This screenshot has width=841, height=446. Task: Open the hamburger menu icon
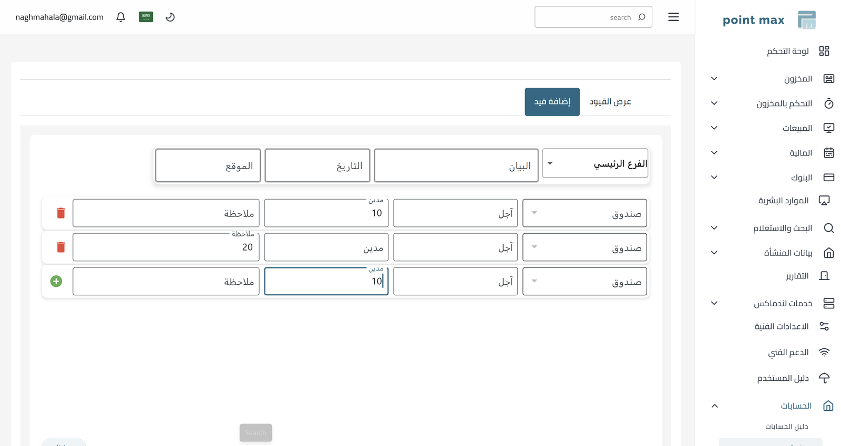click(673, 17)
